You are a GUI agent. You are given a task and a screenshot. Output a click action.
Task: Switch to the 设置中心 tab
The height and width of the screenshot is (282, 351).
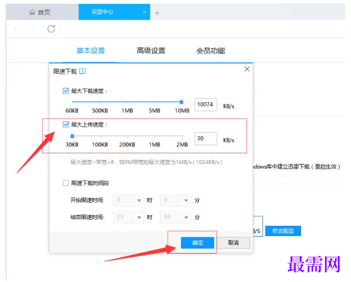[x=114, y=12]
